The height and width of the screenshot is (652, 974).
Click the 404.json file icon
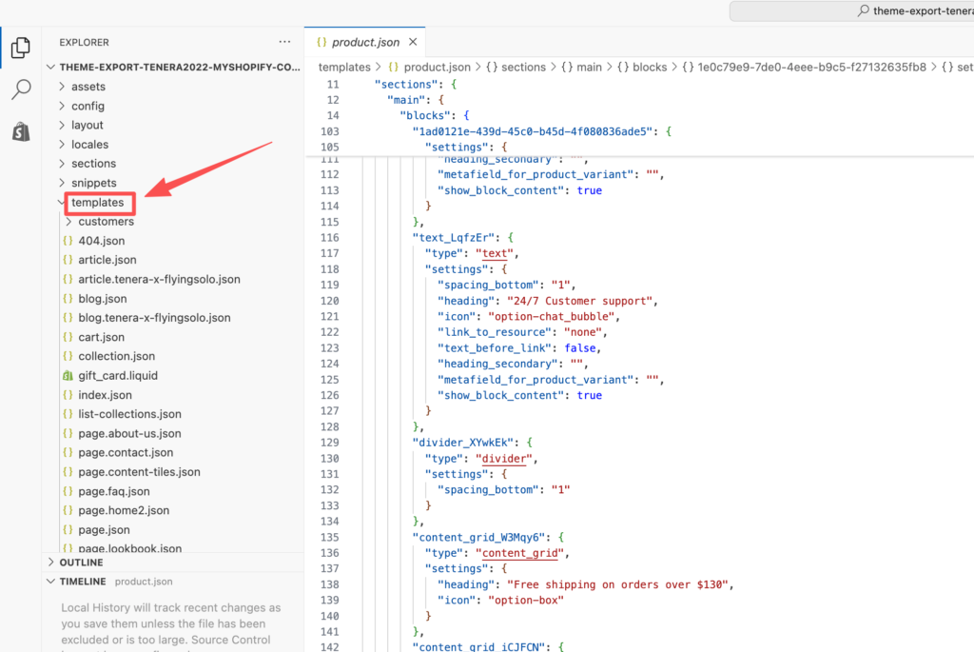point(68,241)
